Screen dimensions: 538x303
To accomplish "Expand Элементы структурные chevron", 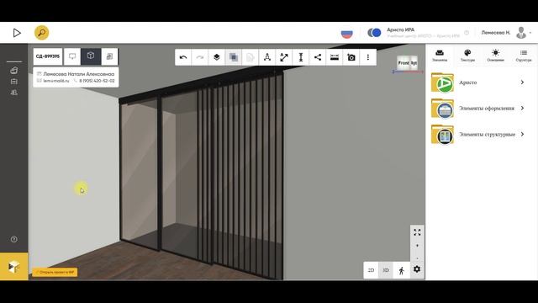I will coord(522,134).
